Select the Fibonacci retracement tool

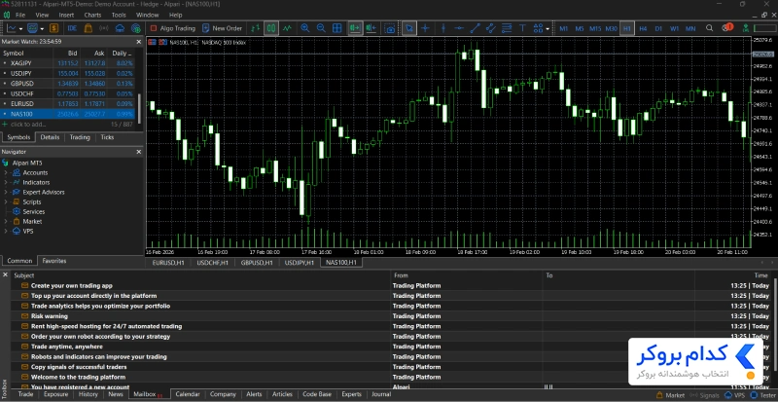tap(507, 28)
